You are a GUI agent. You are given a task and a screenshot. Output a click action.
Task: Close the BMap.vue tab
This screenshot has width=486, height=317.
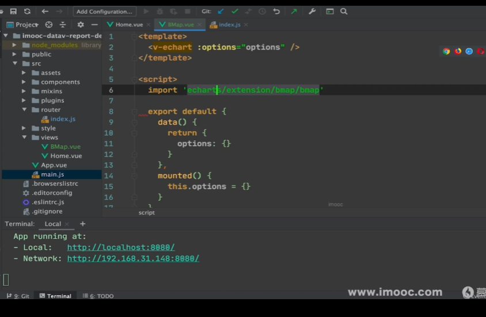[199, 25]
